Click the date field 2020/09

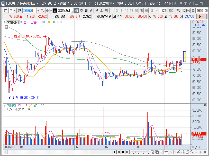click(202, 10)
